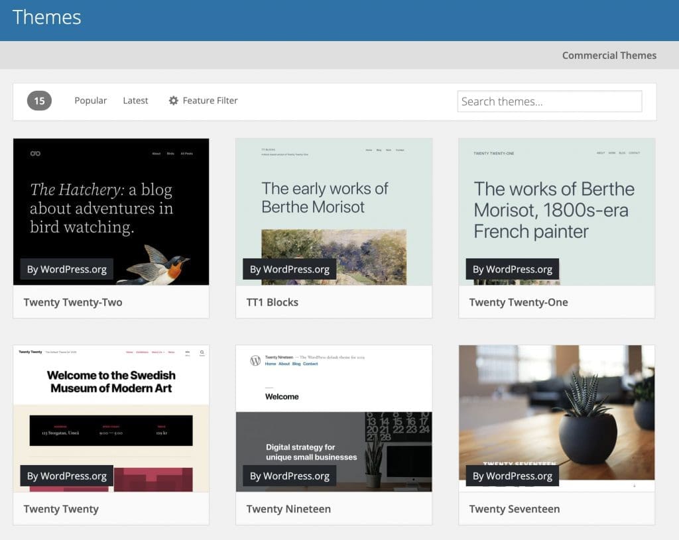This screenshot has width=679, height=540.
Task: Open the Twenty Seventeen theme thumbnail
Action: pos(556,418)
